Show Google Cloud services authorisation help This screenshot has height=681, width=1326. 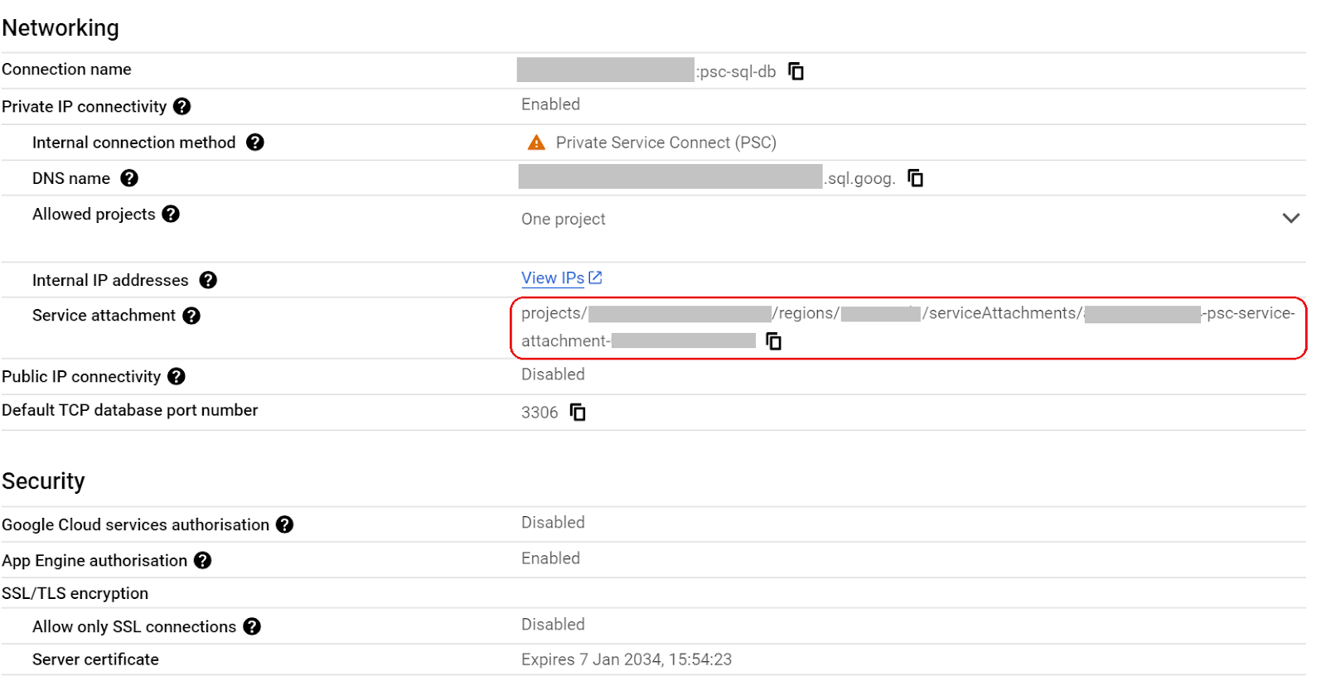(285, 524)
